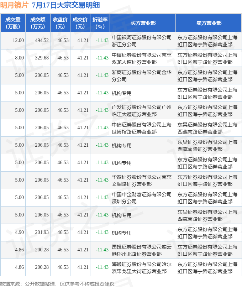
Task: Click the 7月17日大宗交易明细 heading
Action: 66,5
